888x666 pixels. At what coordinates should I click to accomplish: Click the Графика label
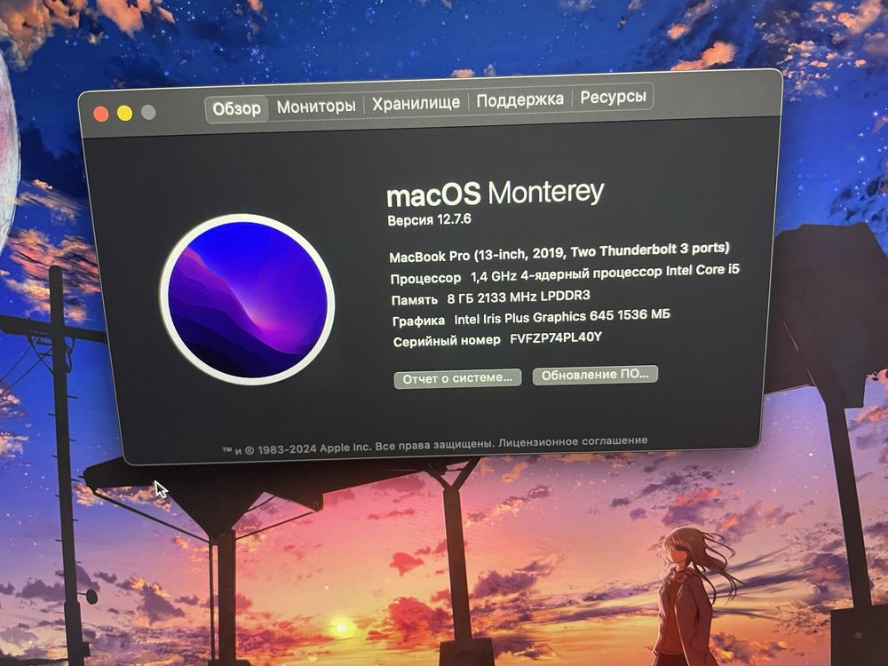(418, 321)
